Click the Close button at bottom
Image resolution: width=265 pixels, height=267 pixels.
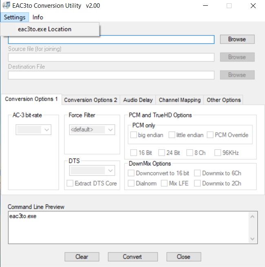click(x=184, y=257)
